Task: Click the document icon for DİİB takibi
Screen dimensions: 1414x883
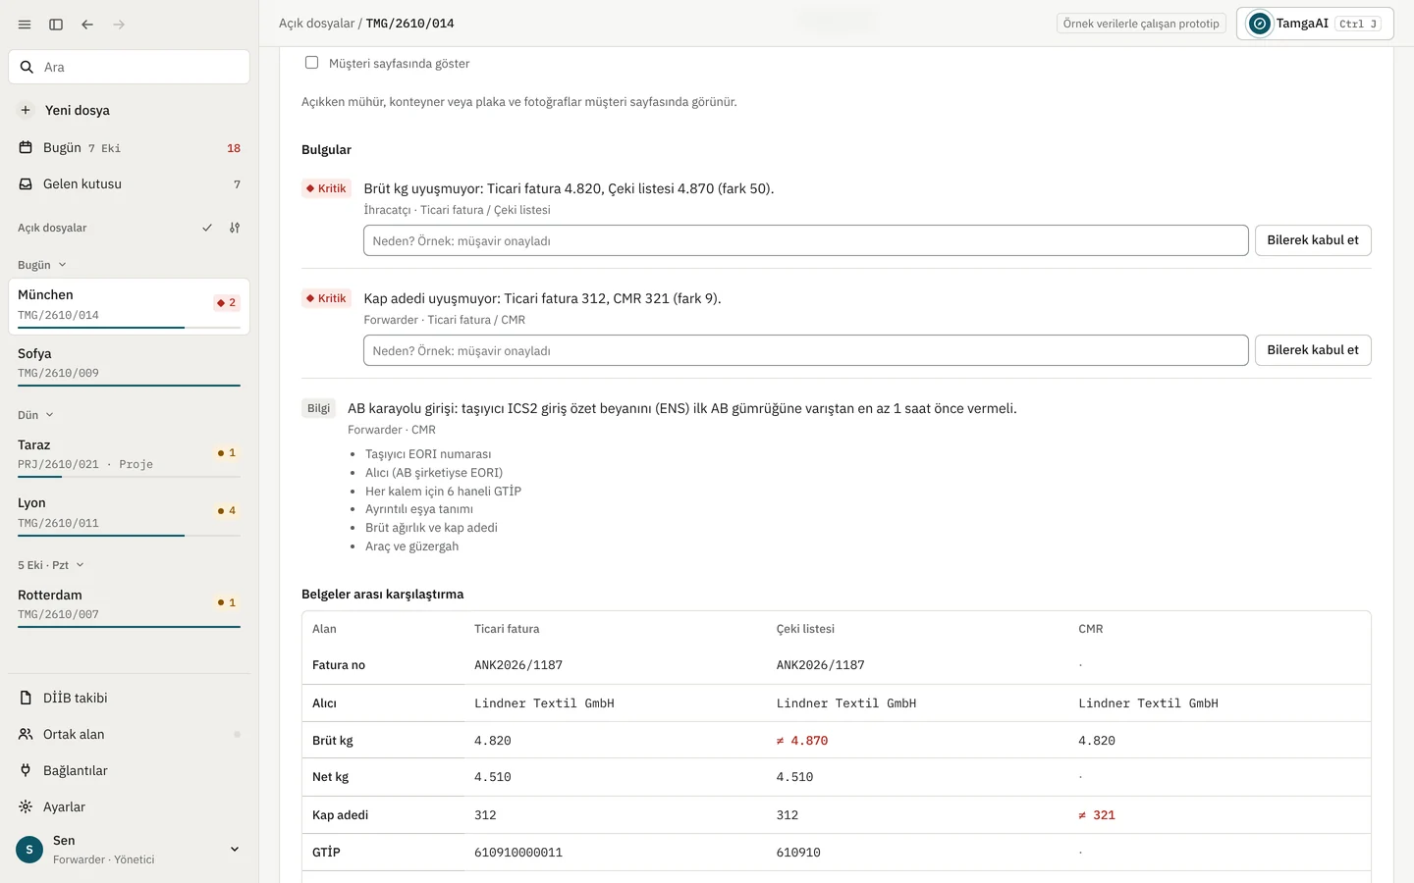Action: point(26,698)
